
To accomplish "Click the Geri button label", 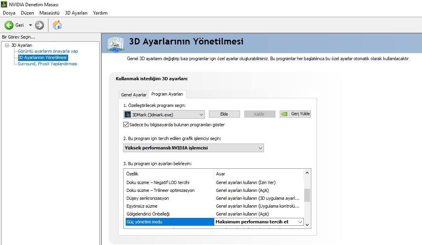I will coord(19,25).
